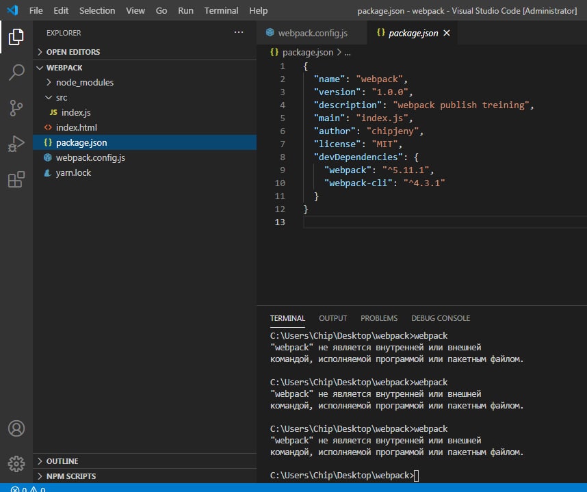Open the Search view icon
The image size is (587, 492).
16,73
